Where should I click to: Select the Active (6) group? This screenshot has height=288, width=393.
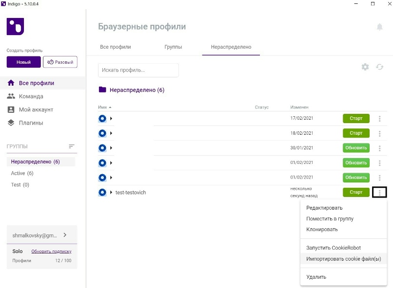pyautogui.click(x=22, y=173)
